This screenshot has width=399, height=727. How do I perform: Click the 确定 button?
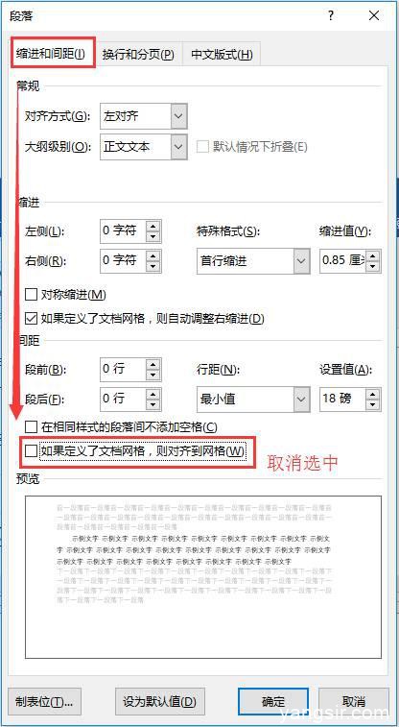click(x=273, y=701)
